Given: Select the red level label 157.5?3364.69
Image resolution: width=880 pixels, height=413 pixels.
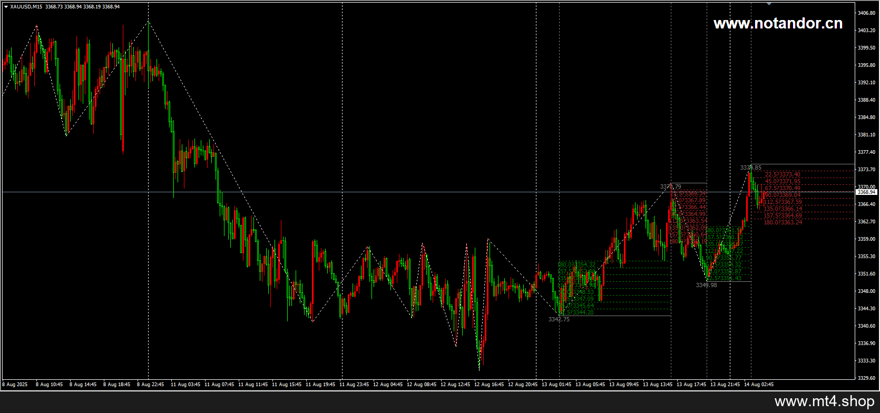Looking at the screenshot, I should click(783, 215).
